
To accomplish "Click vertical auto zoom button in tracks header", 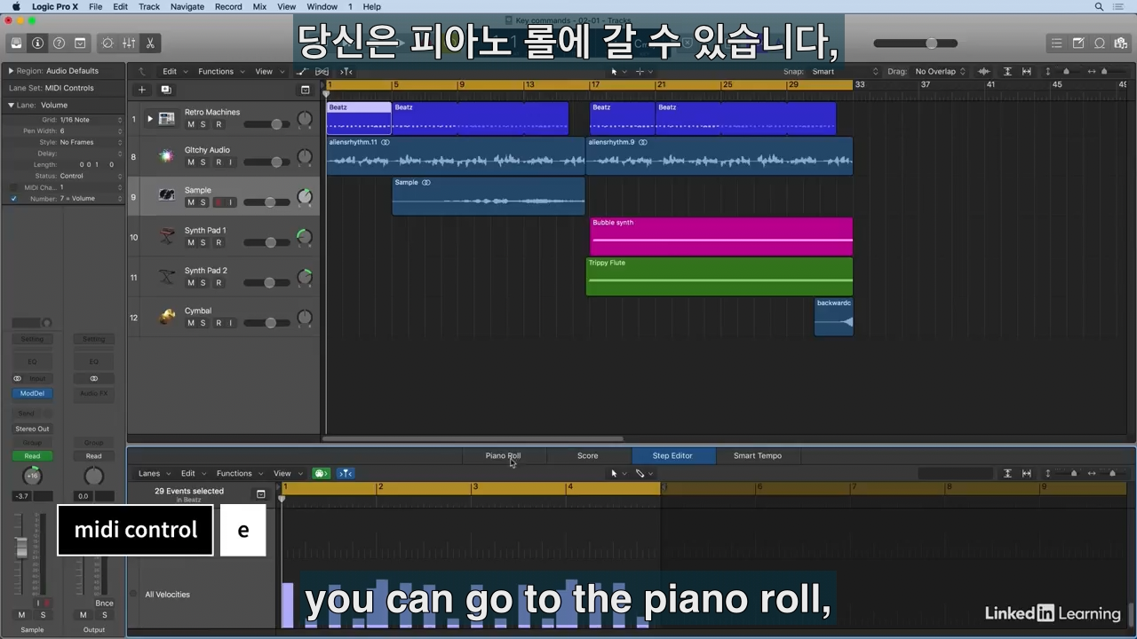I will pyautogui.click(x=1007, y=71).
